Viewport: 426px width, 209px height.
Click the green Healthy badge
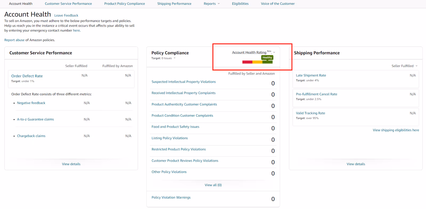(267, 57)
